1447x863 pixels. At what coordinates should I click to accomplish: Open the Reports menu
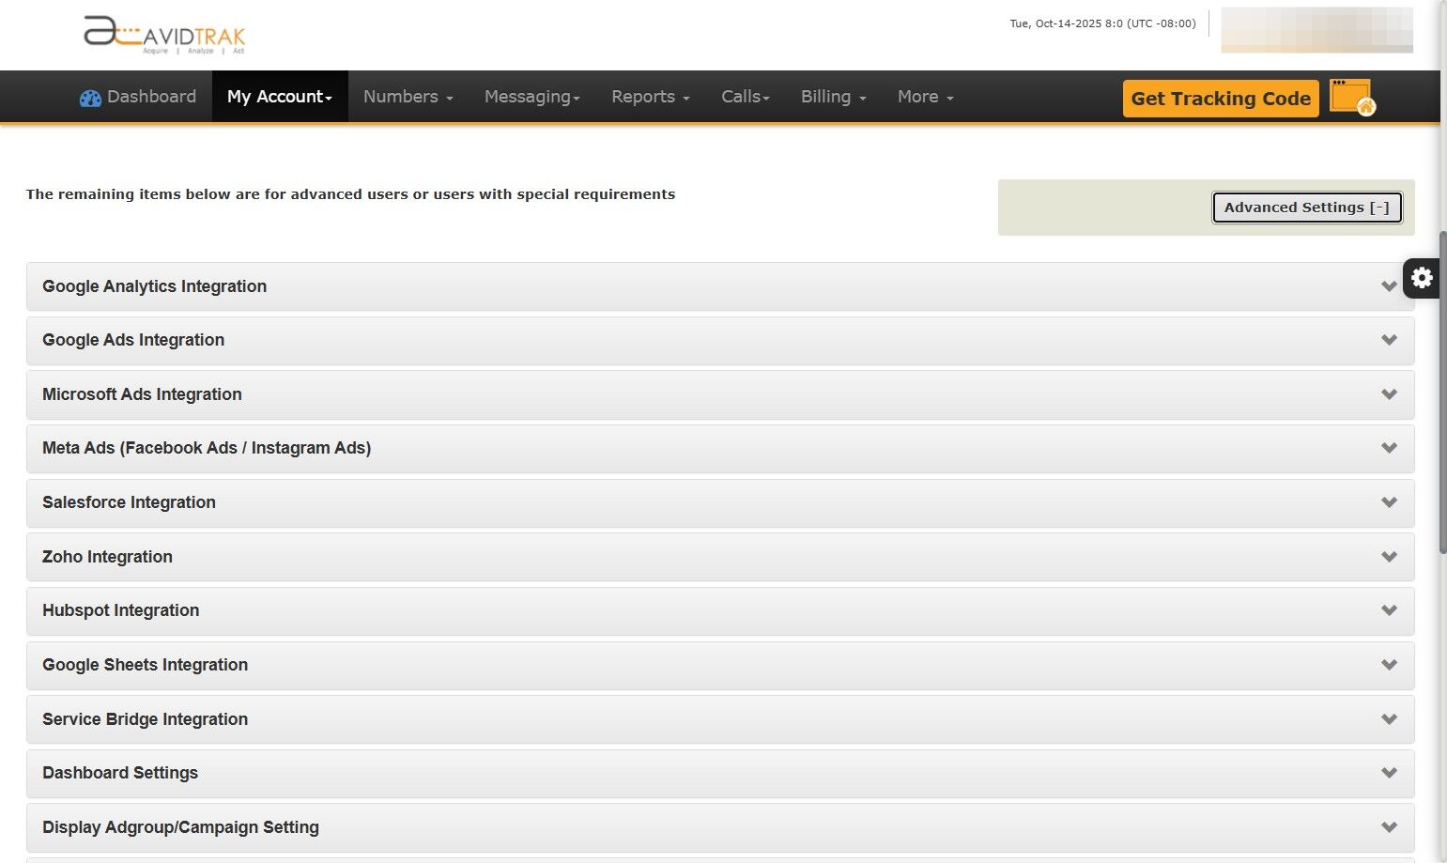click(651, 97)
